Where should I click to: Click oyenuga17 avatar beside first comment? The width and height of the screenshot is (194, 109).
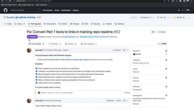29,50
